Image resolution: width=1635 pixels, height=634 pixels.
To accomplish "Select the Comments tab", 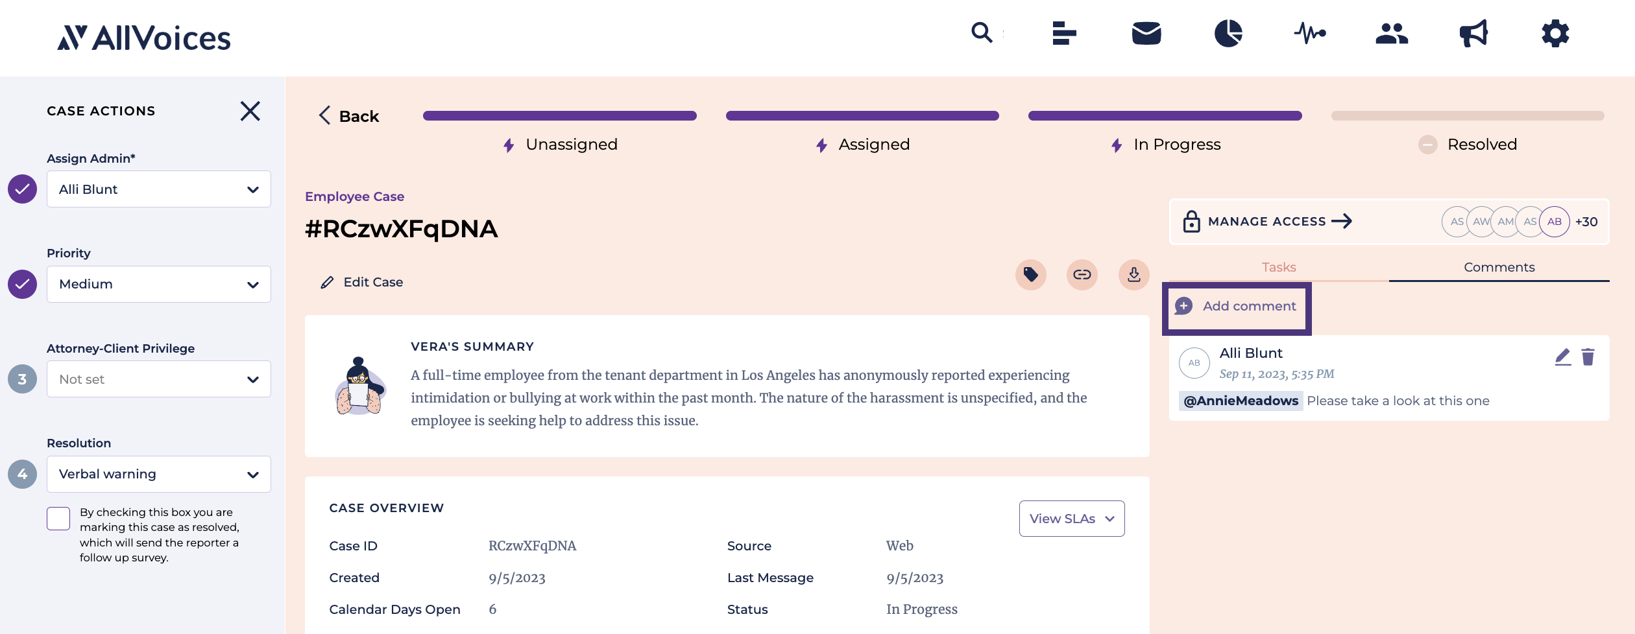I will tap(1499, 267).
